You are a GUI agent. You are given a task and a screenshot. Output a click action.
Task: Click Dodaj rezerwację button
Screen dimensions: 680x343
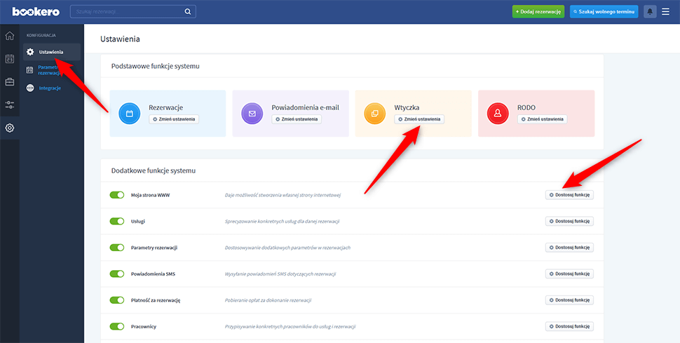point(538,12)
